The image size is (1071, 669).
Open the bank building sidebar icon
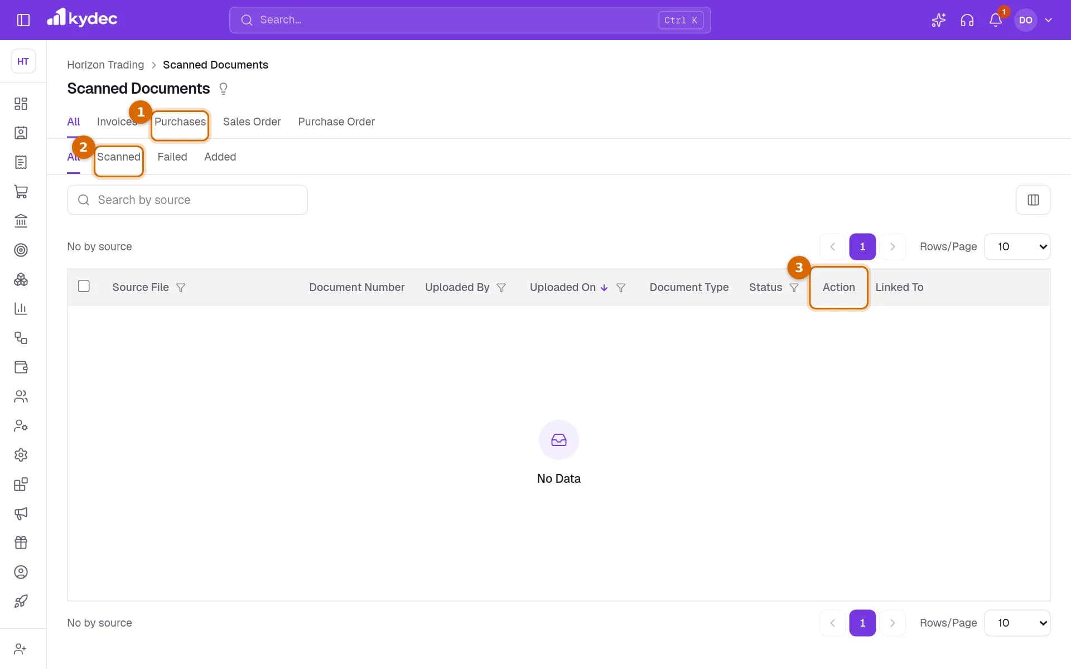[x=21, y=221]
